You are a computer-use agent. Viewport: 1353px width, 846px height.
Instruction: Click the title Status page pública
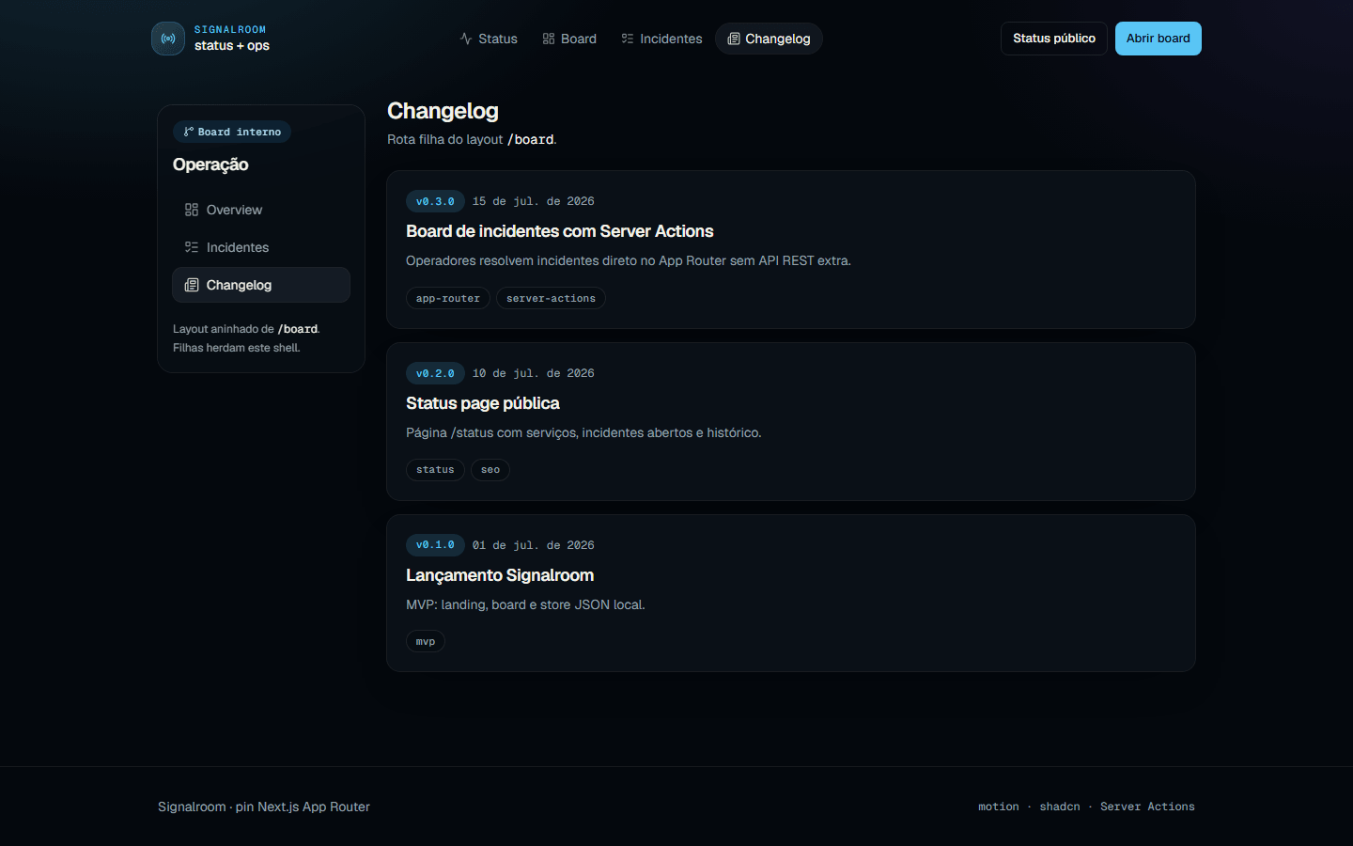click(483, 403)
